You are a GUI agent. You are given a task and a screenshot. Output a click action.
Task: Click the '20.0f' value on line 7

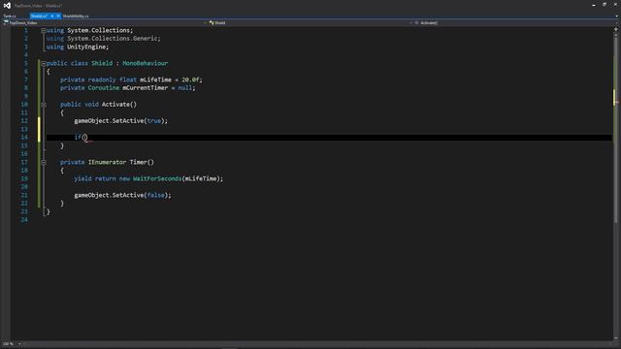(x=190, y=79)
